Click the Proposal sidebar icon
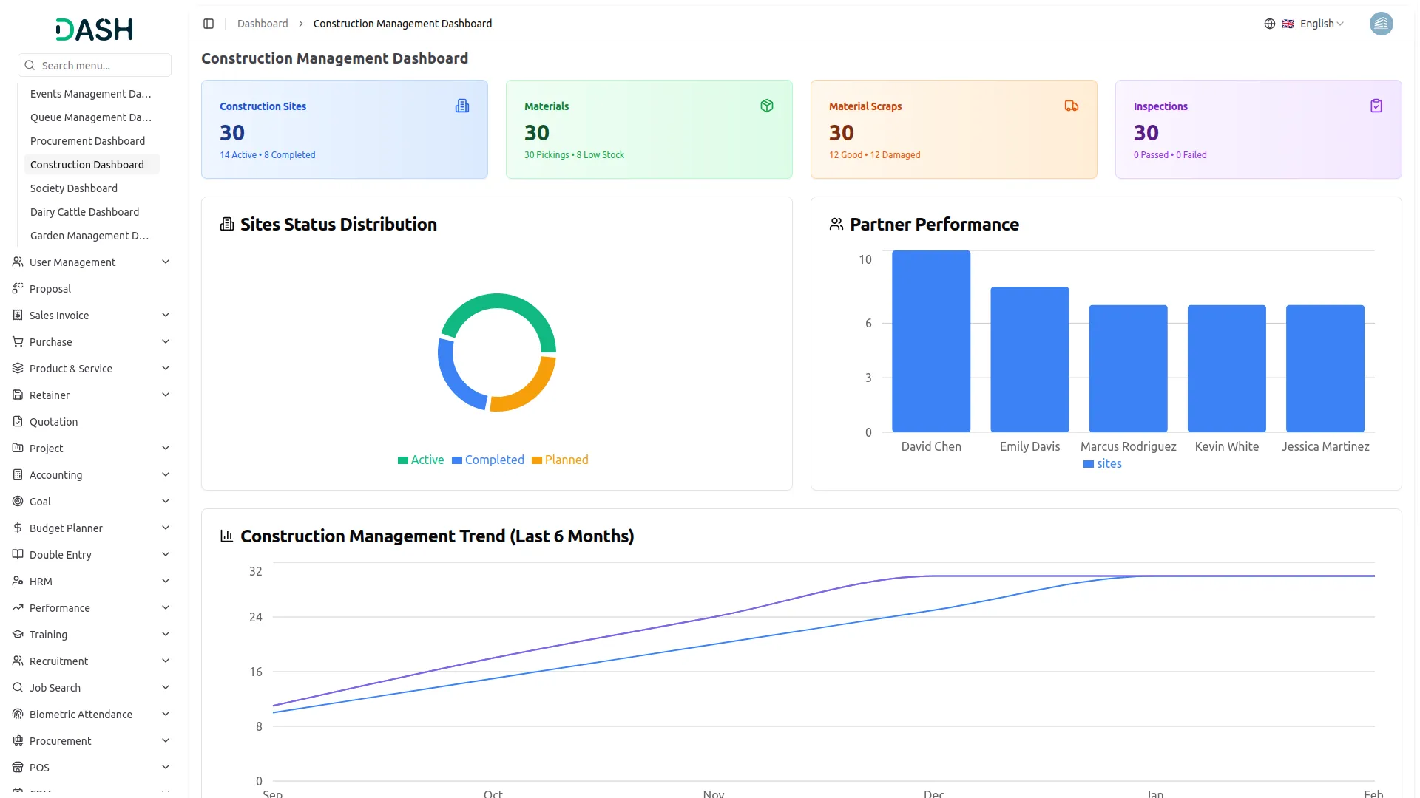Image resolution: width=1420 pixels, height=798 pixels. (18, 289)
